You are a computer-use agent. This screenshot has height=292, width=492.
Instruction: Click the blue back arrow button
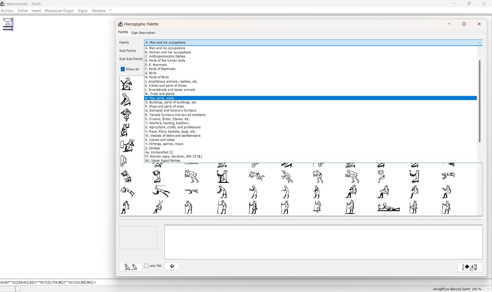(172, 266)
